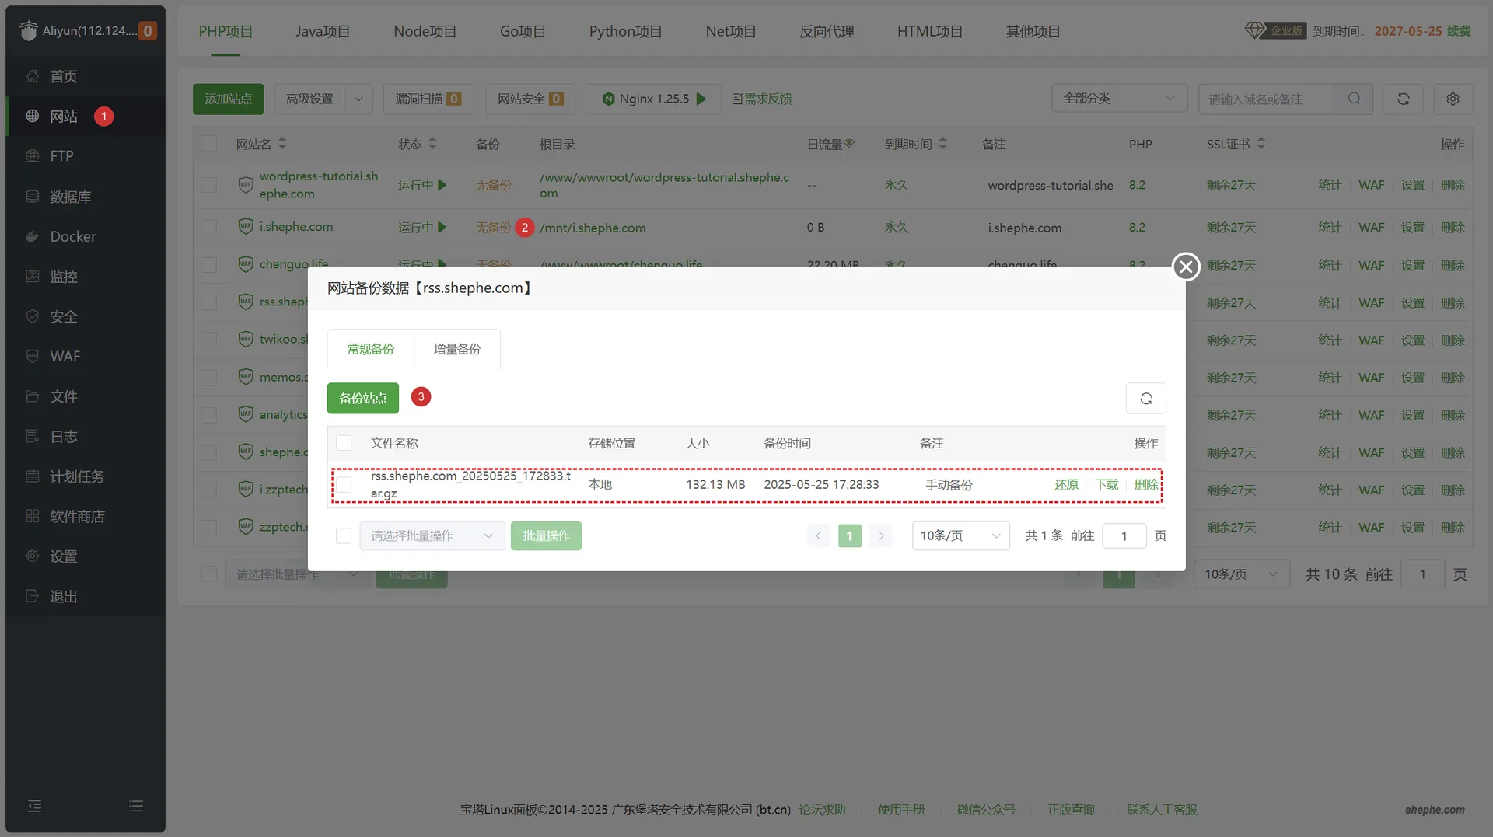Open the 数据库 database section
Viewport: 1493px width, 837px height.
click(70, 197)
